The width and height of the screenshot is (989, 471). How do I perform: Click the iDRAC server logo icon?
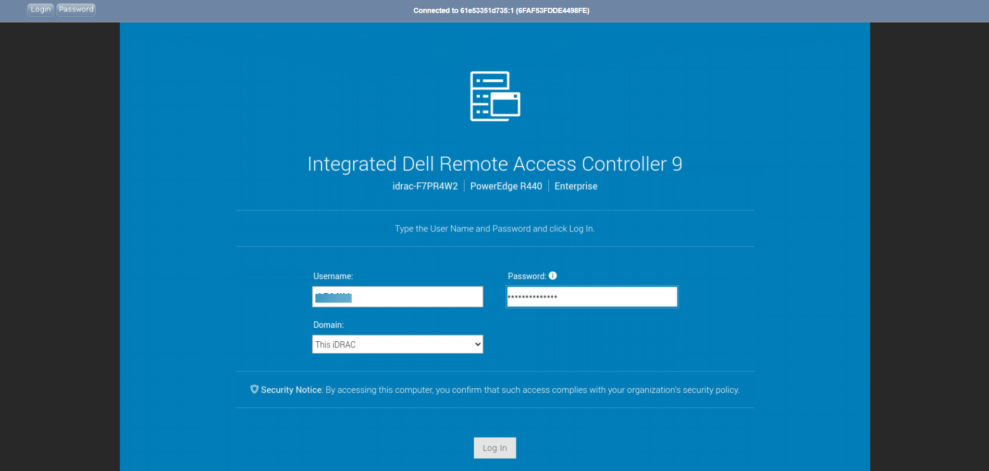495,96
